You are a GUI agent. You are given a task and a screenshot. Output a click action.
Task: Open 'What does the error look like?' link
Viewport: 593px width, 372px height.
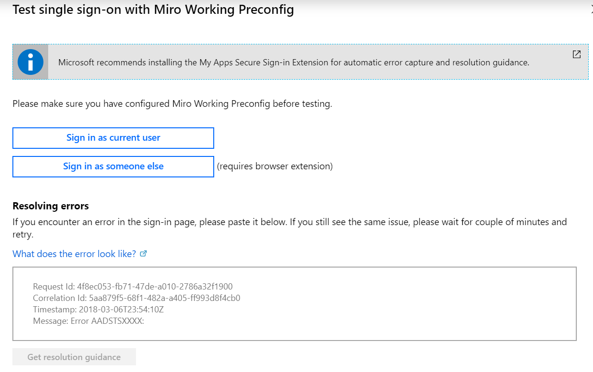74,254
